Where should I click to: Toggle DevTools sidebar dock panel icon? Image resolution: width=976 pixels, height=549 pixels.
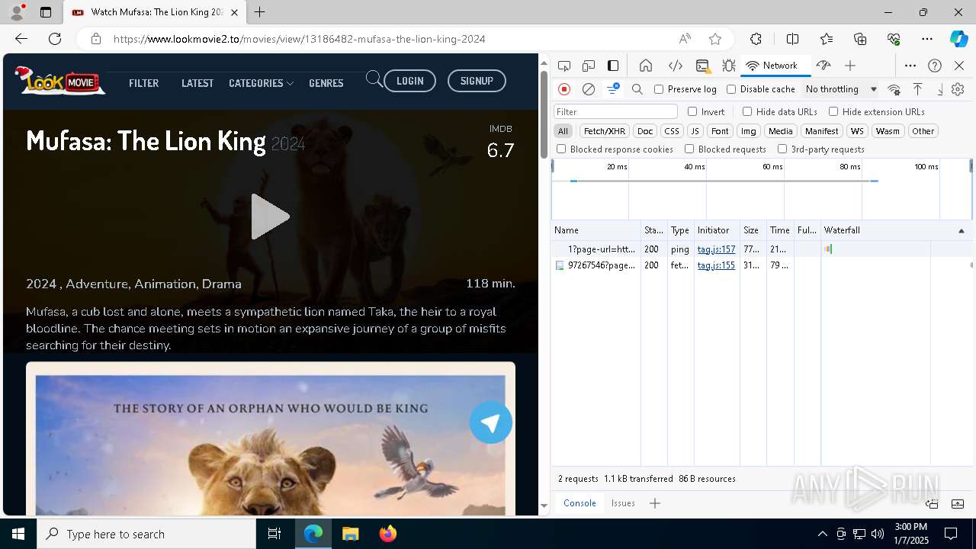[613, 66]
